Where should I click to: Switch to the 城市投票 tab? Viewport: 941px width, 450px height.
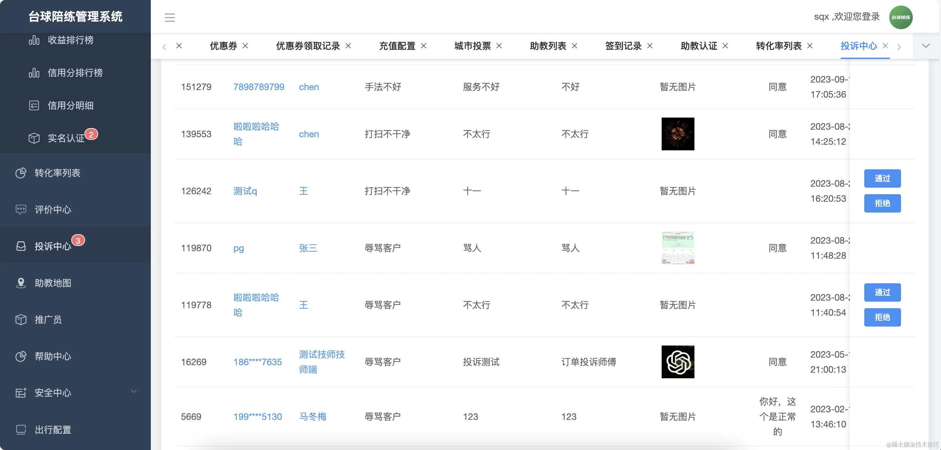472,46
